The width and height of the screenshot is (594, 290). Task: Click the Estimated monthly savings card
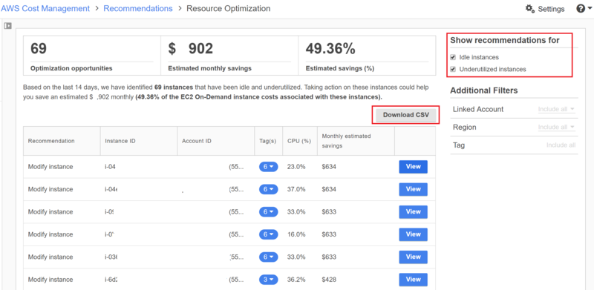point(229,56)
